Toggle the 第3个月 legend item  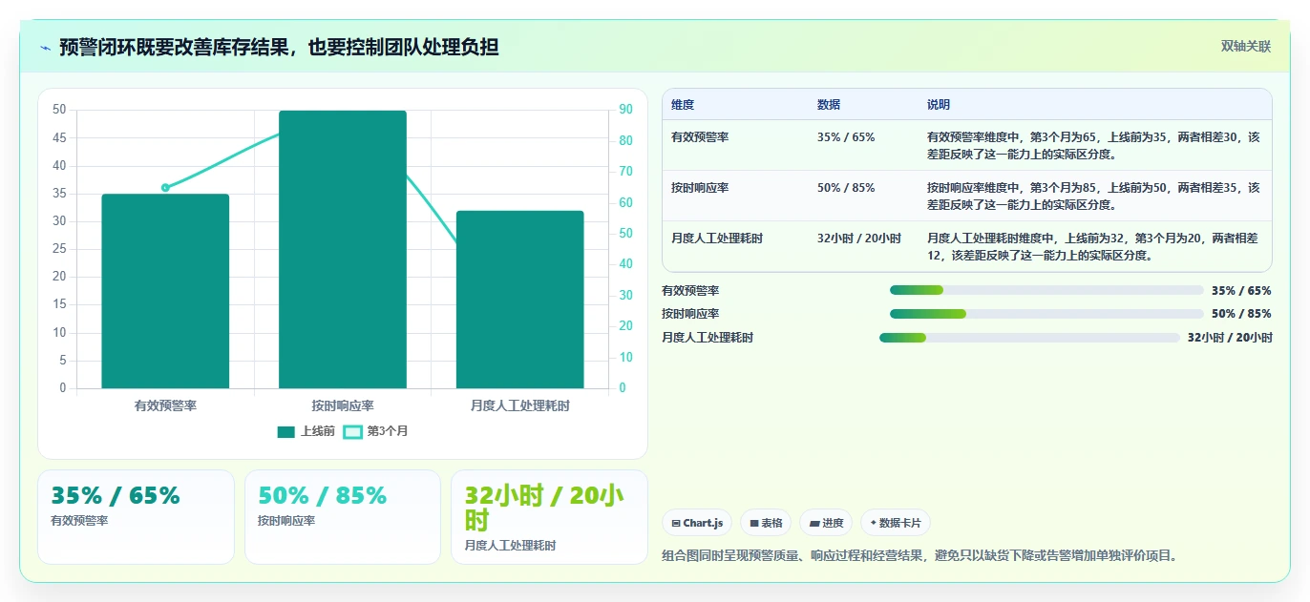375,431
